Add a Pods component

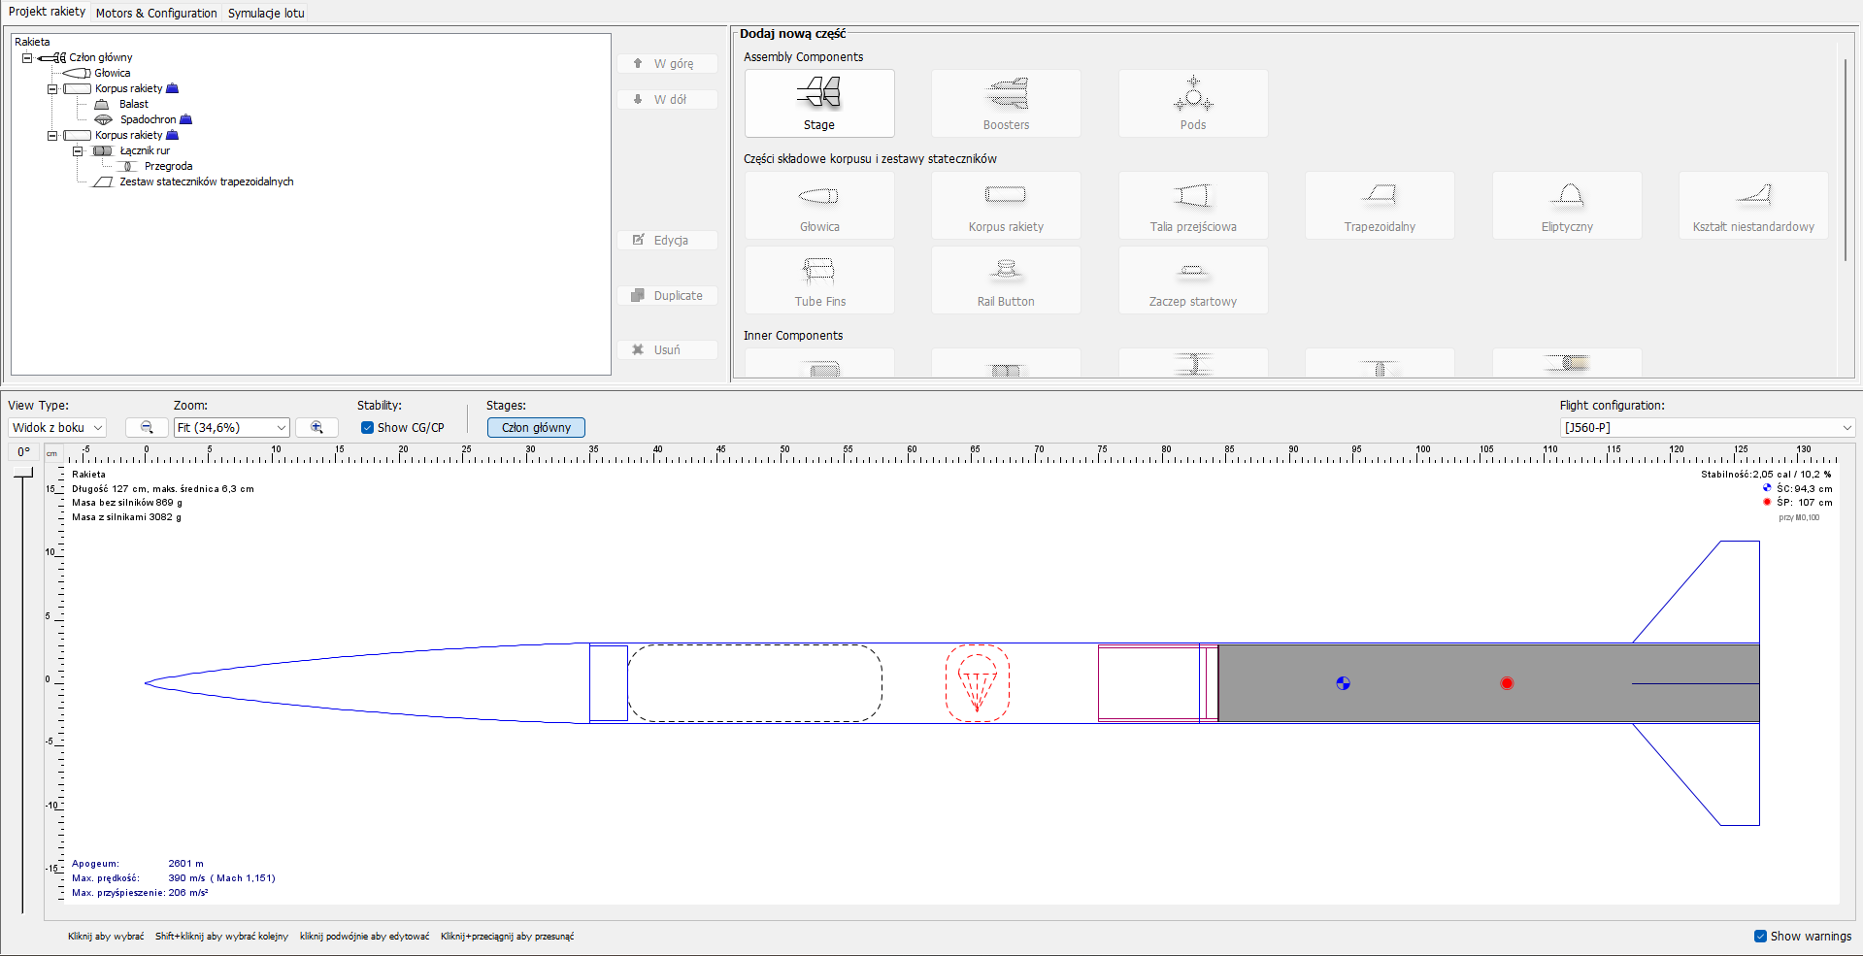1192,103
